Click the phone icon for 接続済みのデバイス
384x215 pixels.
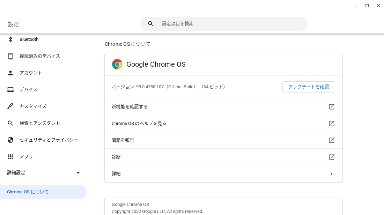pyautogui.click(x=10, y=56)
